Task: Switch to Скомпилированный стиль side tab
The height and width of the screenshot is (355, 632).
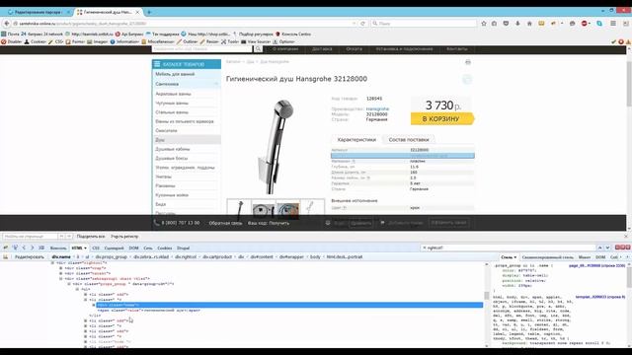Action: pos(547,256)
